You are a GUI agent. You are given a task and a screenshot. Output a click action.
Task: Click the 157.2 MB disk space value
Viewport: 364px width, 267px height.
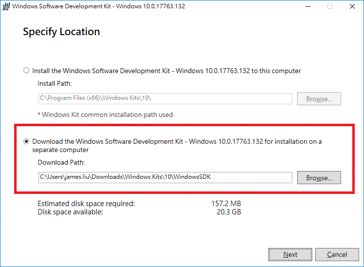click(x=226, y=204)
